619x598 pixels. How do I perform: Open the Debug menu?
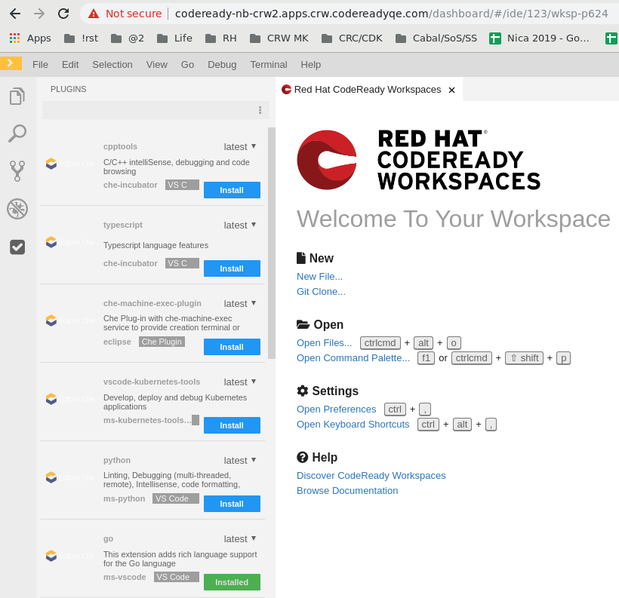pos(222,64)
